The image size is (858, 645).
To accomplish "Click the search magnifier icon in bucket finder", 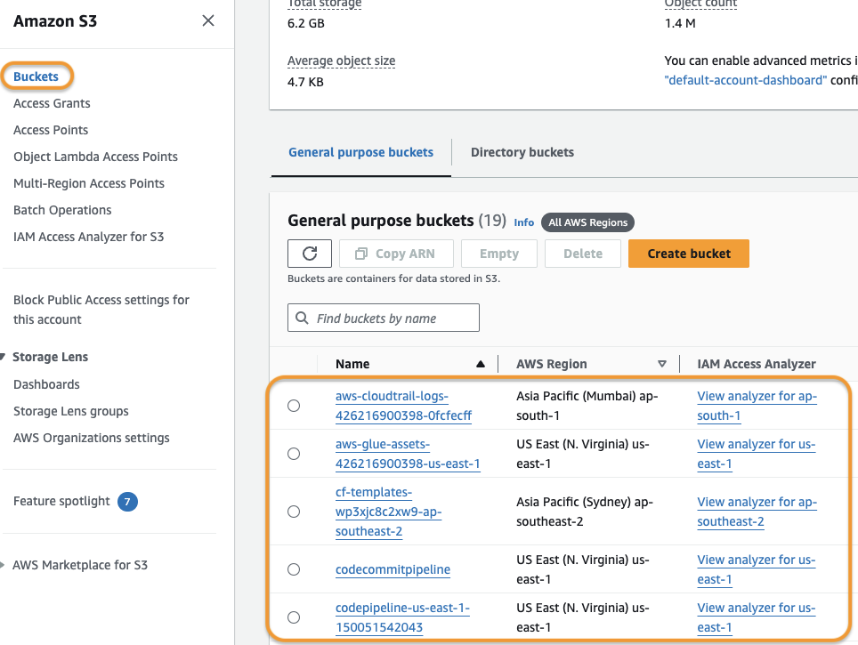I will [302, 318].
